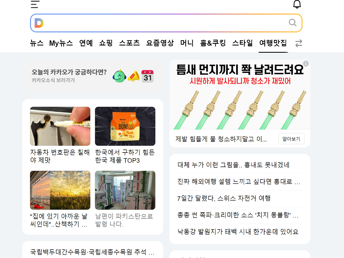Viewport: 344px width, 258px height.
Task: Open the 스위스 자전거 여행 article
Action: click(x=224, y=198)
